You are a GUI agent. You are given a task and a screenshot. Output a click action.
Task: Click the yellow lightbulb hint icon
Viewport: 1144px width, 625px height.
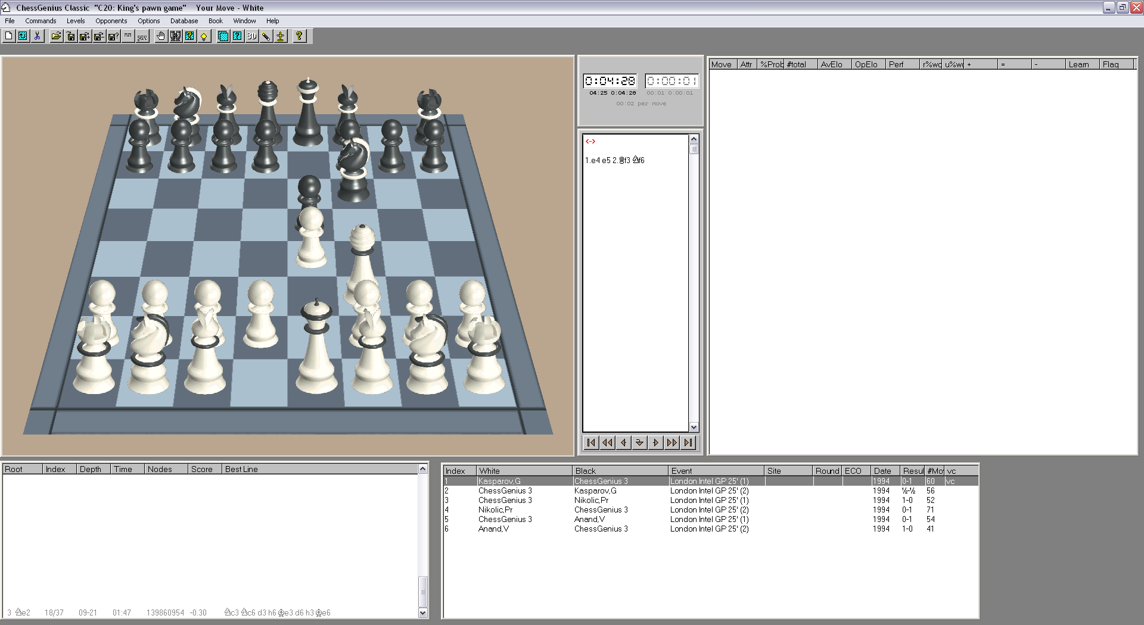pyautogui.click(x=204, y=36)
